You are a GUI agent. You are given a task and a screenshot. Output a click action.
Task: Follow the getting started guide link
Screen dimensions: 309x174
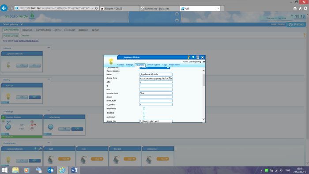coord(26,41)
